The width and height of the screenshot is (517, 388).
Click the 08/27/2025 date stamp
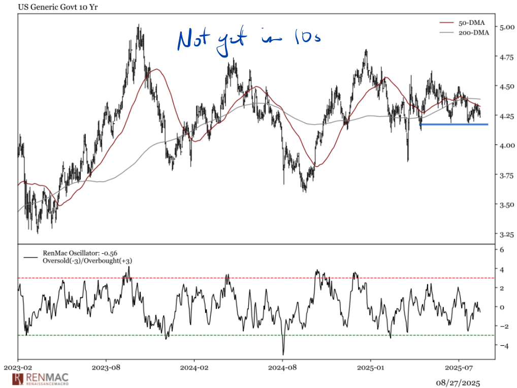458,382
